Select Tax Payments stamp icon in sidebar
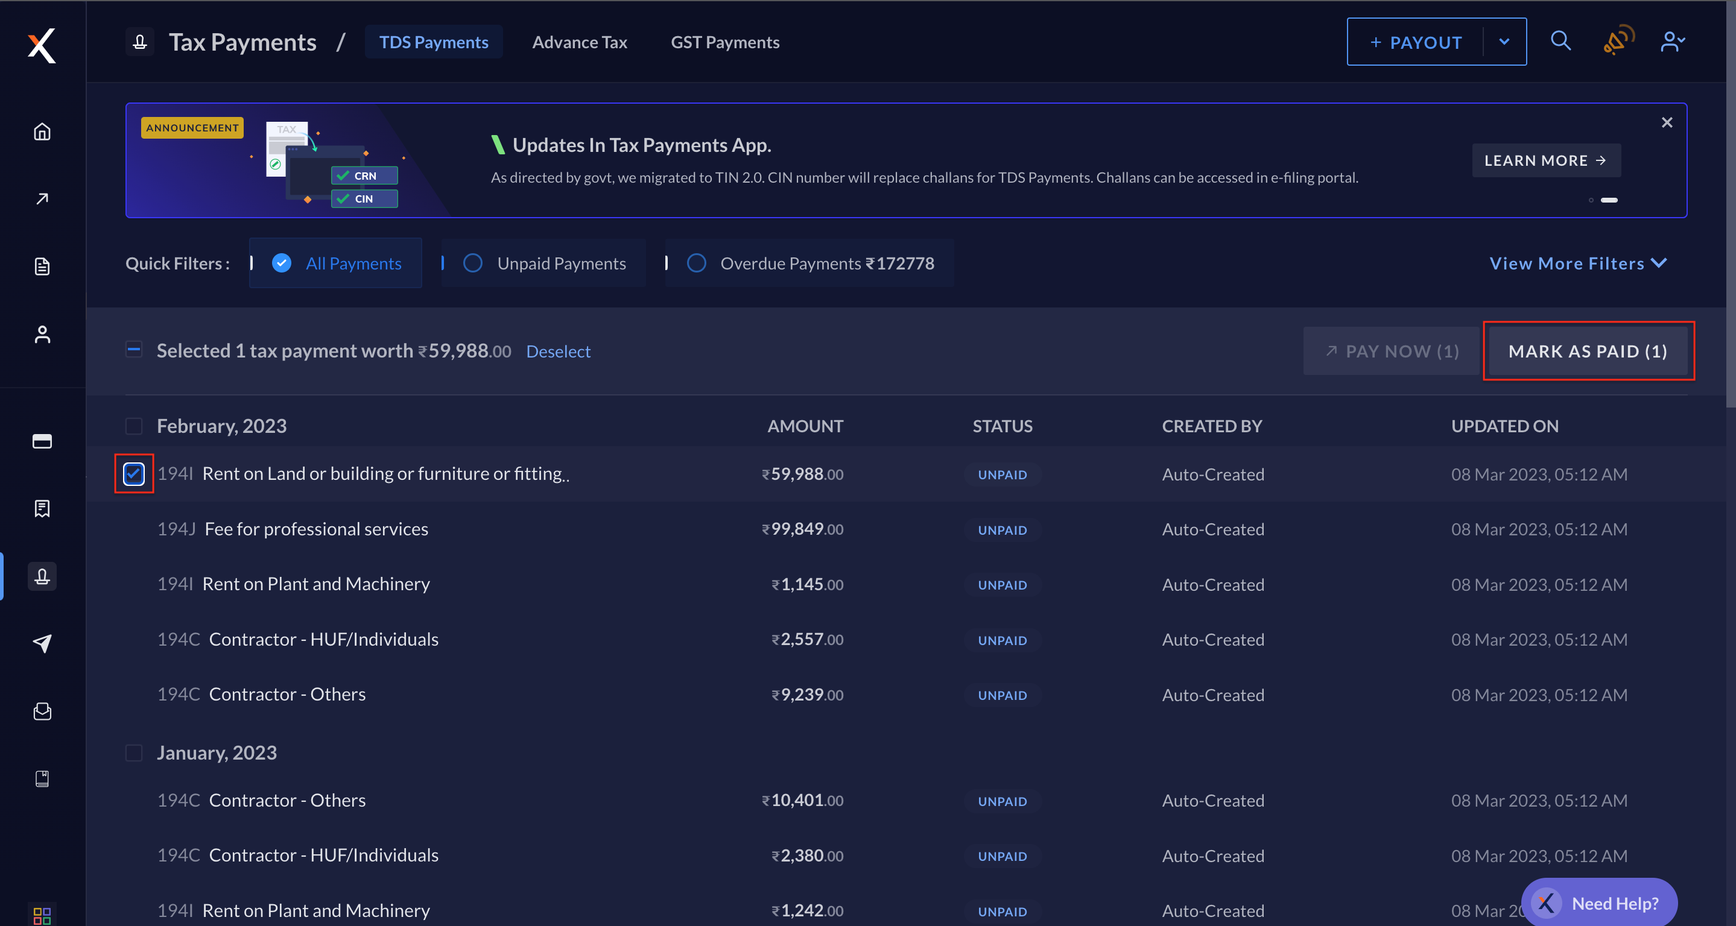Viewport: 1736px width, 926px height. (x=42, y=576)
